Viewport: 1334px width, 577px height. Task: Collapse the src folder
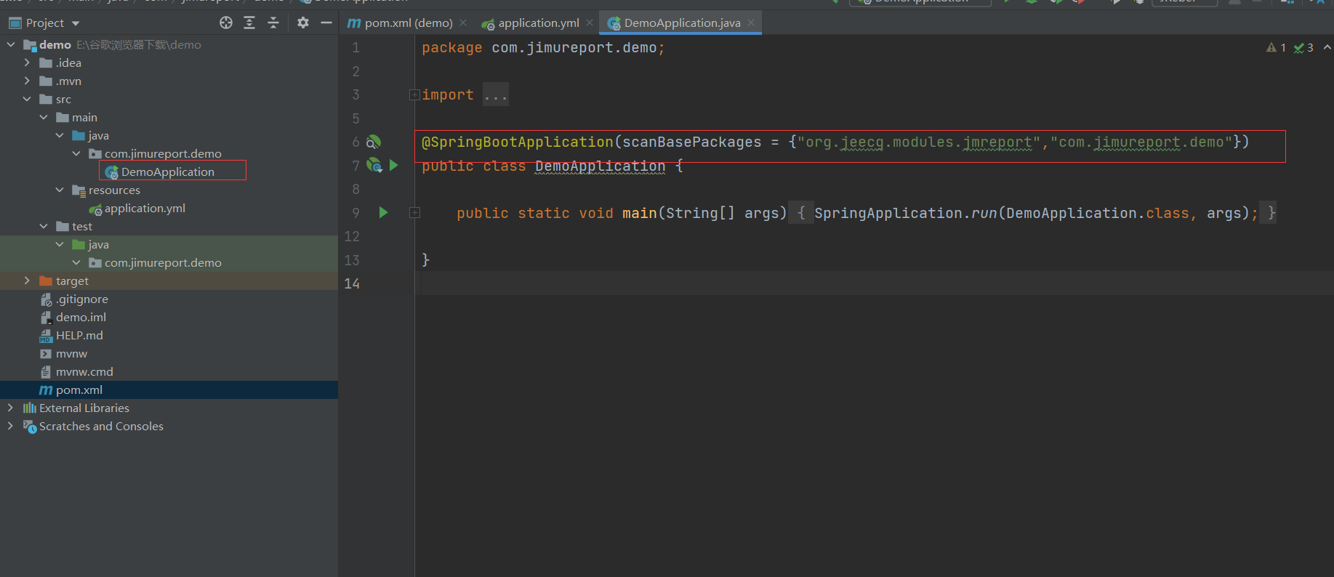coord(27,100)
